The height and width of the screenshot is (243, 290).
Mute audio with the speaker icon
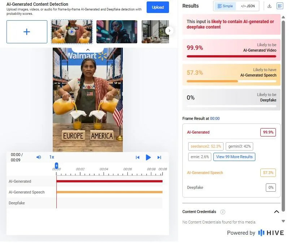[39, 157]
